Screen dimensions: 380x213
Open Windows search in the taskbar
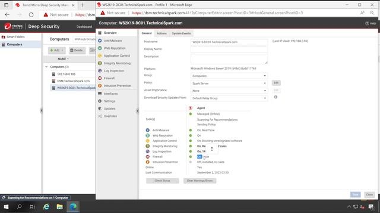[x=19, y=206]
